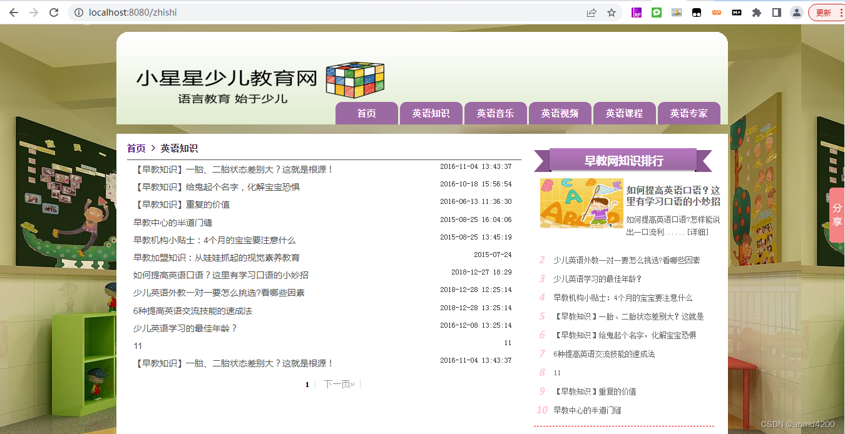Click the featured ABCD kid thumbnail
This screenshot has height=434, width=845.
(x=581, y=203)
